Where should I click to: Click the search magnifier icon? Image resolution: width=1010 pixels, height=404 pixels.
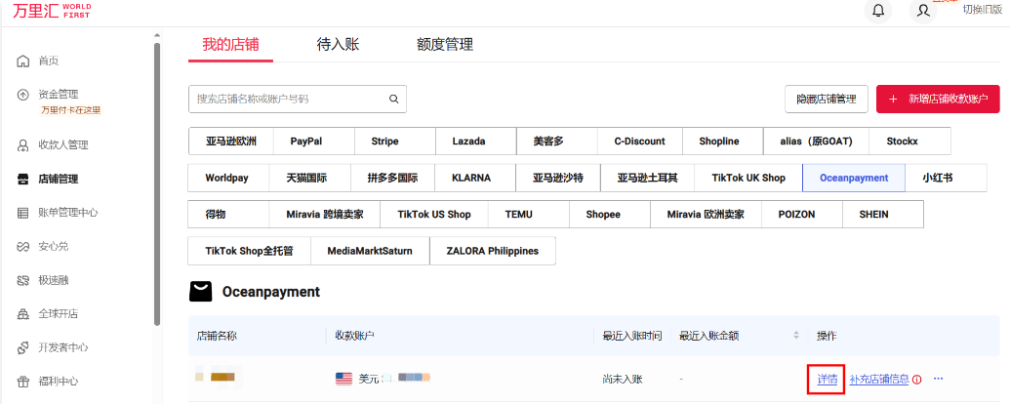394,99
